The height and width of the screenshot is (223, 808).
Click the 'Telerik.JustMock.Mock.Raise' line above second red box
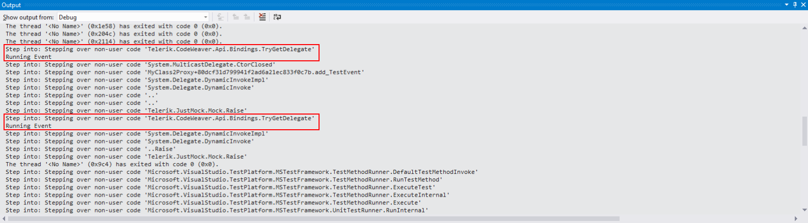tap(126, 110)
